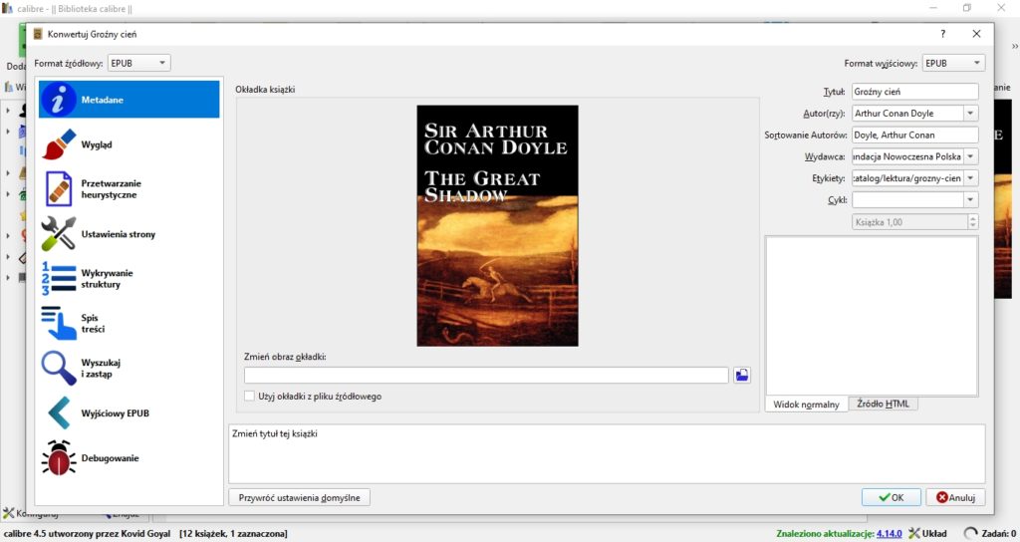Click the Tytuł input field
This screenshot has height=542, width=1020.
pyautogui.click(x=914, y=92)
